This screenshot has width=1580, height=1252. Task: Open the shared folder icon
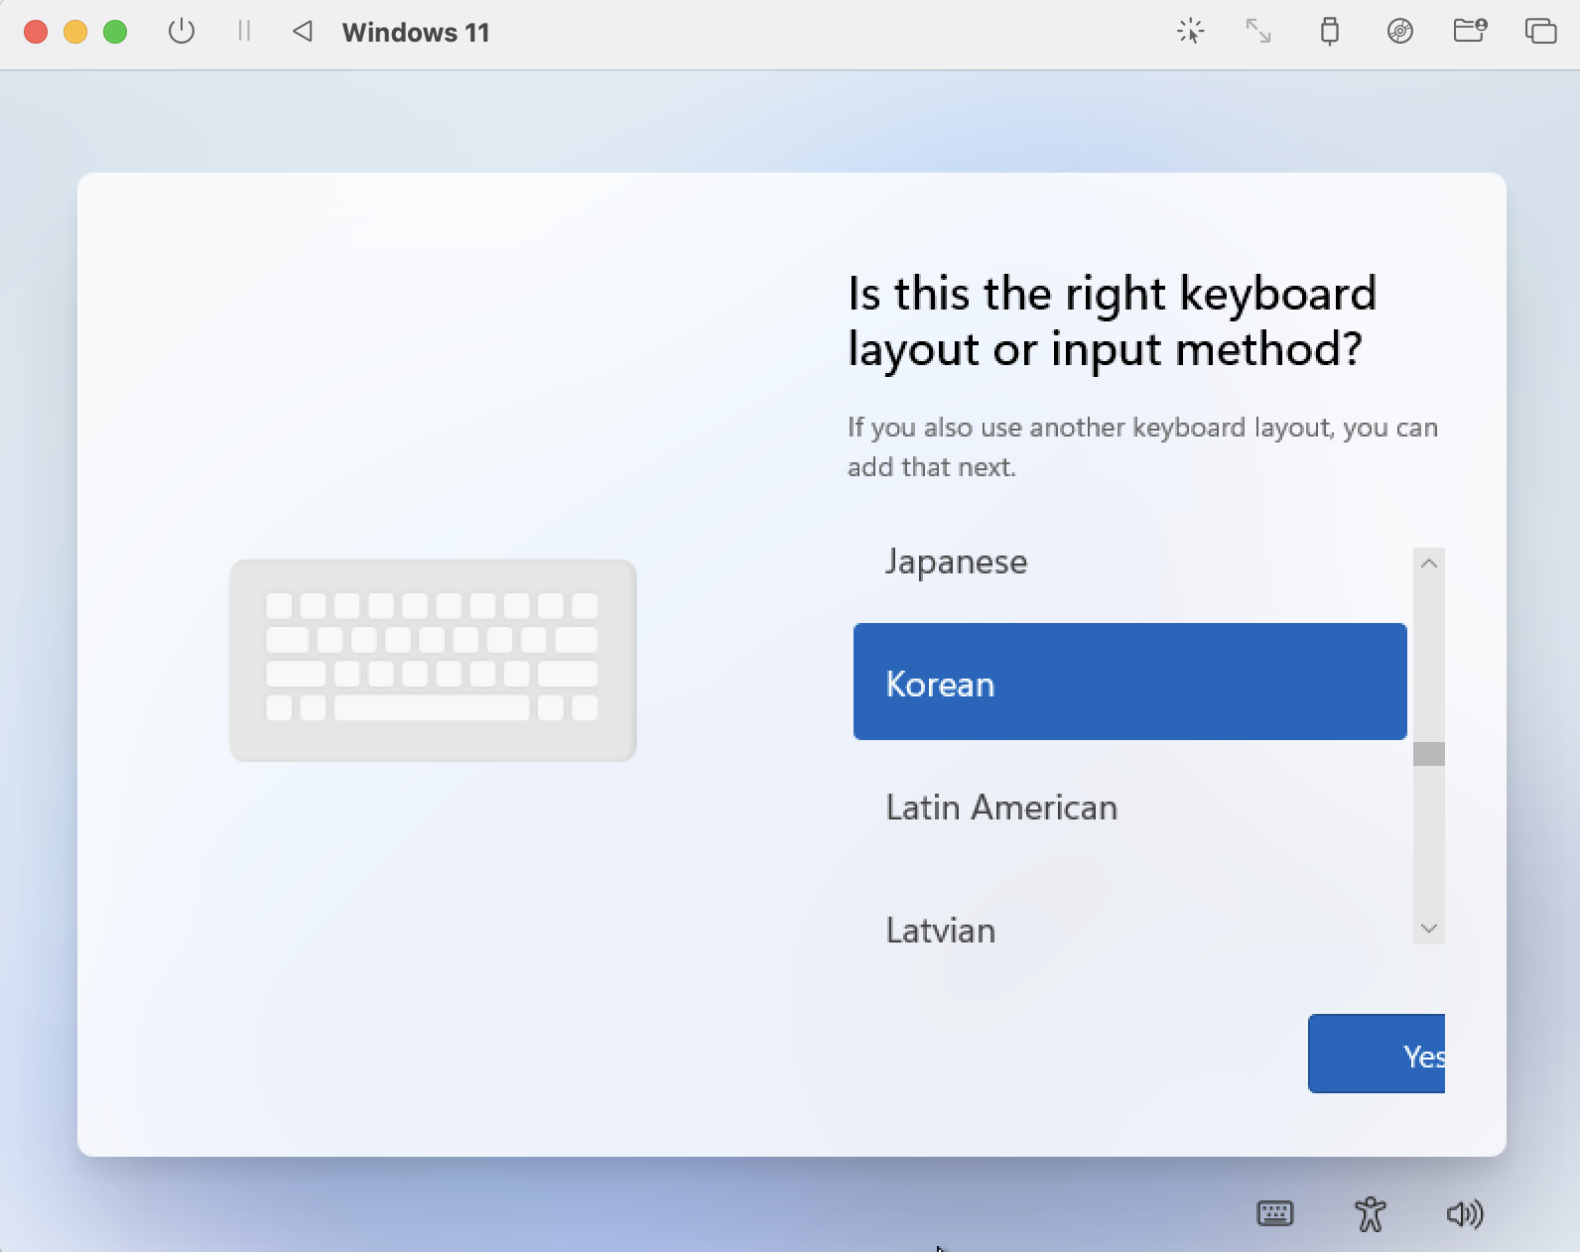[1470, 31]
